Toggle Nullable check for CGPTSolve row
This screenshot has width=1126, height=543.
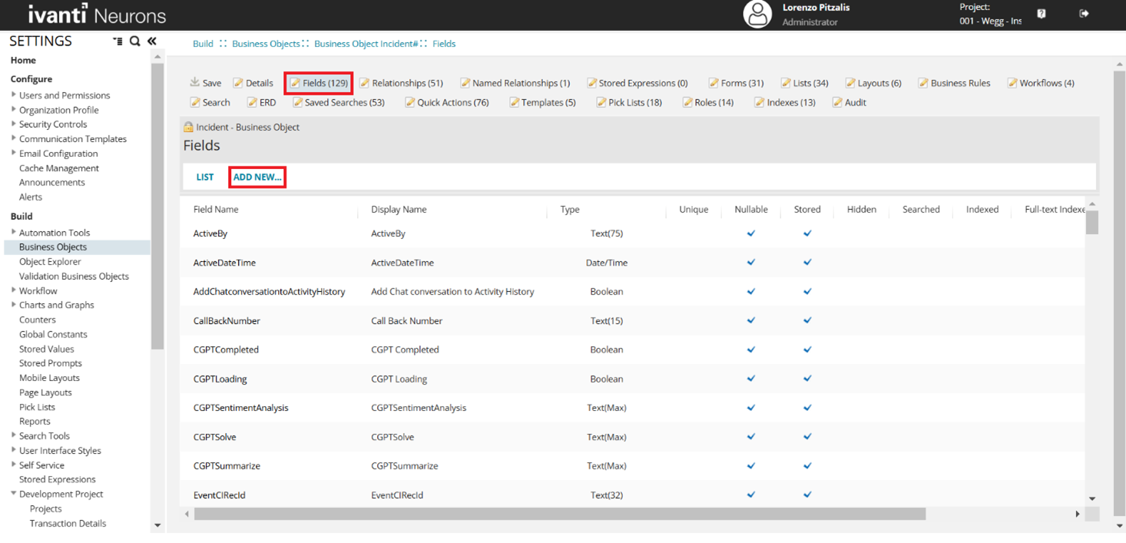(x=751, y=437)
